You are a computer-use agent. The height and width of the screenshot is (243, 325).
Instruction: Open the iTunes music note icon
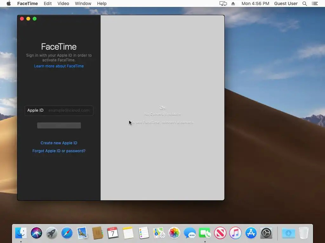pyautogui.click(x=235, y=233)
